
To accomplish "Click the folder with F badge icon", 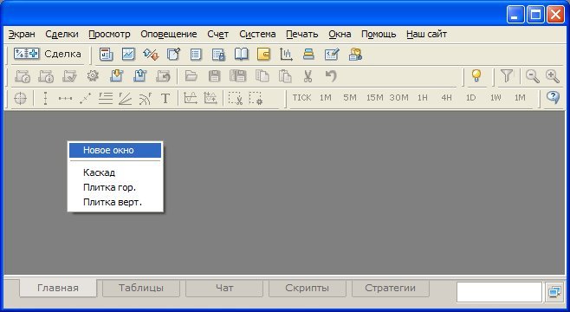I will tap(23, 76).
